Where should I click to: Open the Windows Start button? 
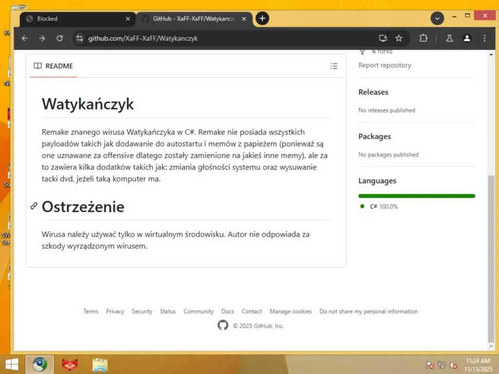tap(12, 364)
